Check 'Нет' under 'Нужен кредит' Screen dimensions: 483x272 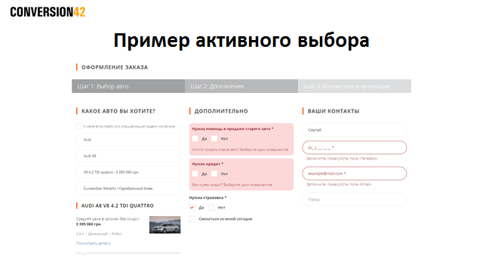coord(214,174)
